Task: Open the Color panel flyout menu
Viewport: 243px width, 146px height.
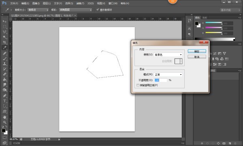Action: pos(239,18)
